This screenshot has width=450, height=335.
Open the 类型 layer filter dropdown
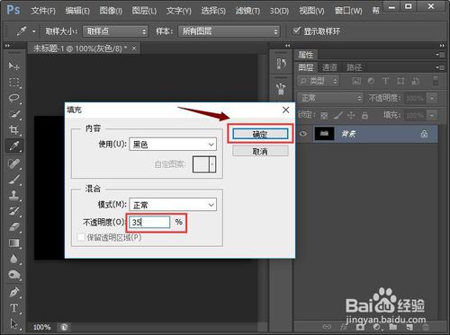[318, 81]
